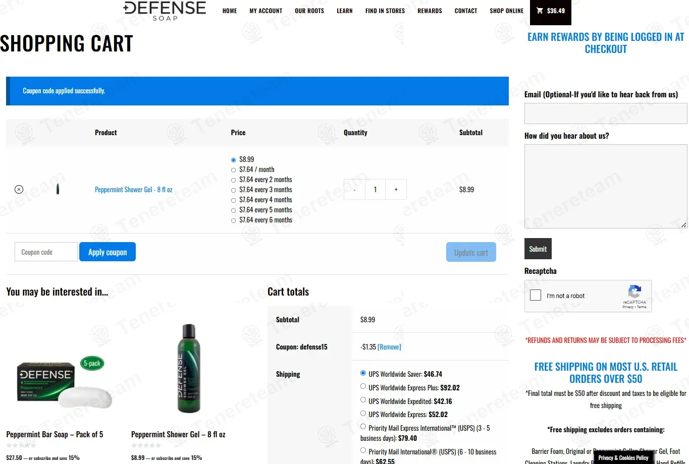Click the Defense Soap logo

point(165,11)
